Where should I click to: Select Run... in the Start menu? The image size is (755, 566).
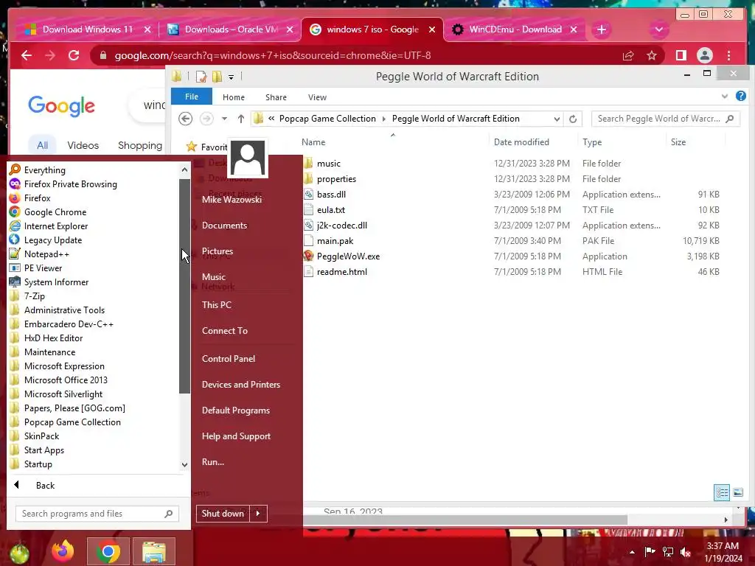pos(213,462)
